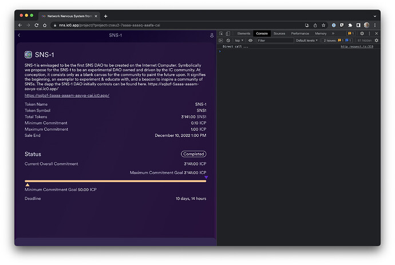The image size is (395, 265).
Task: Click 'Minimum Commitment Goal 50.00 ICP' text
Action: pyautogui.click(x=61, y=189)
